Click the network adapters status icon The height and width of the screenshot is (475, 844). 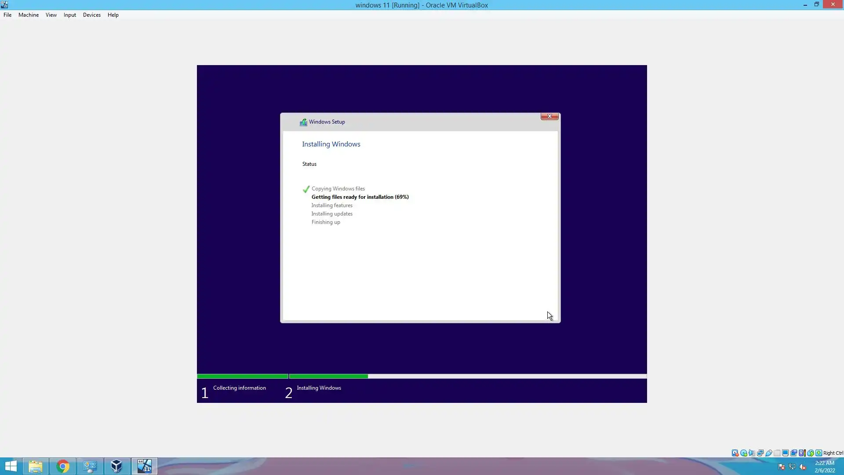click(760, 453)
